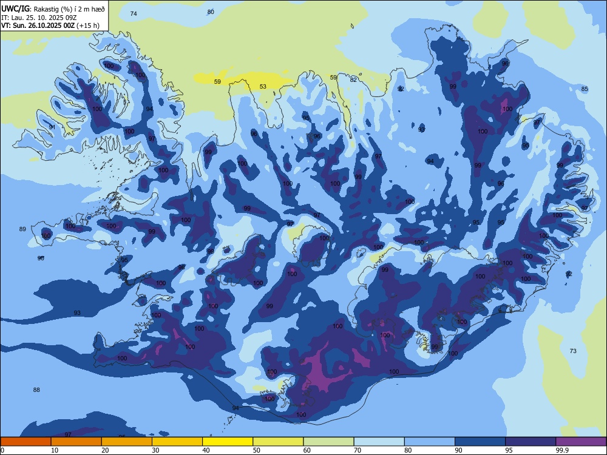Click the '53' value in the yellow patch
The image size is (607, 455).
[263, 86]
